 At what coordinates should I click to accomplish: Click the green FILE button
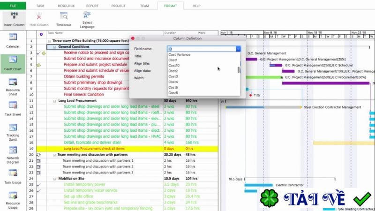[x=13, y=6]
